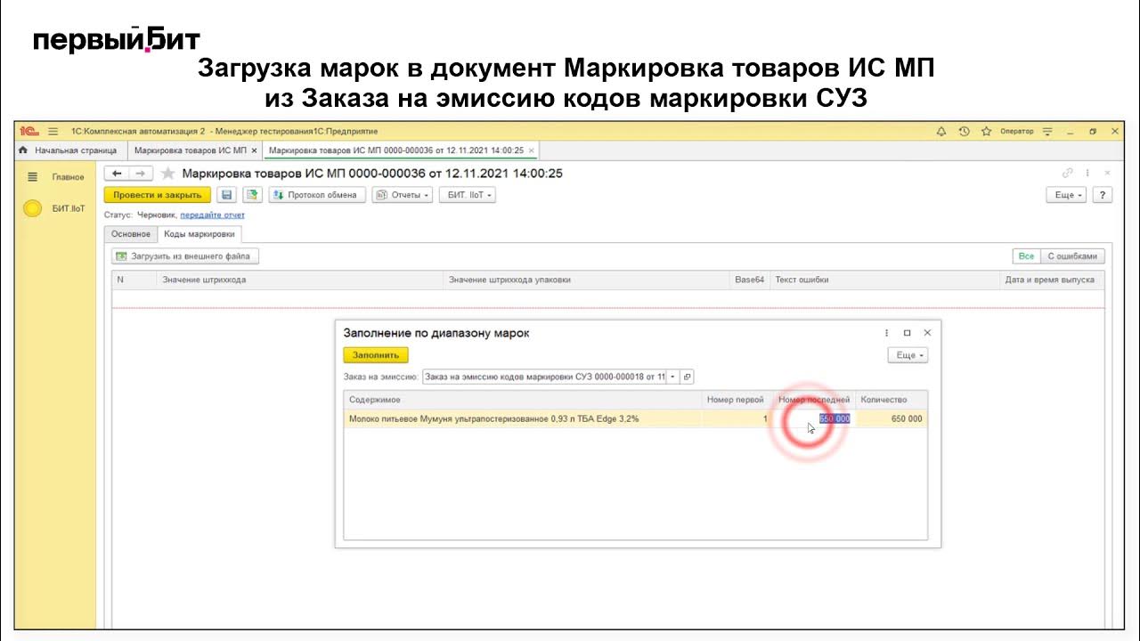Expand the Отчеты dropdown
Screen dimensions: 1140x641
[x=403, y=195]
